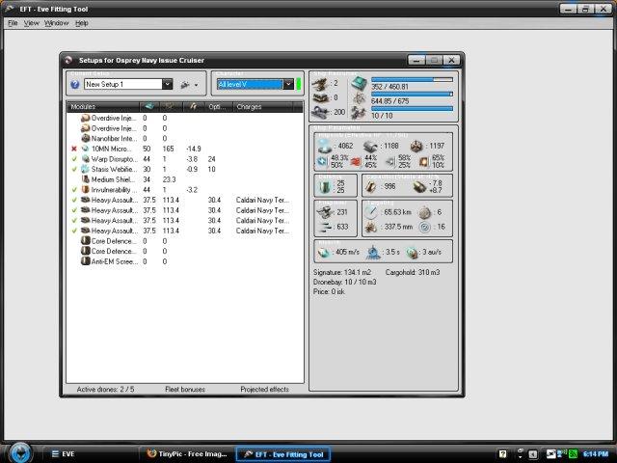Image resolution: width=617 pixels, height=463 pixels.
Task: Click the 6:14 PM taskbar clock
Action: (x=596, y=454)
